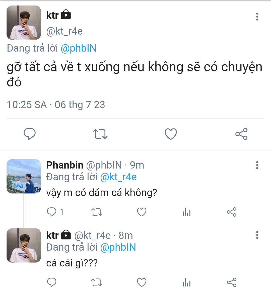Image resolution: width=271 pixels, height=290 pixels.
Task: Reply to Phanbin's tweet
Action: pyautogui.click(x=52, y=212)
